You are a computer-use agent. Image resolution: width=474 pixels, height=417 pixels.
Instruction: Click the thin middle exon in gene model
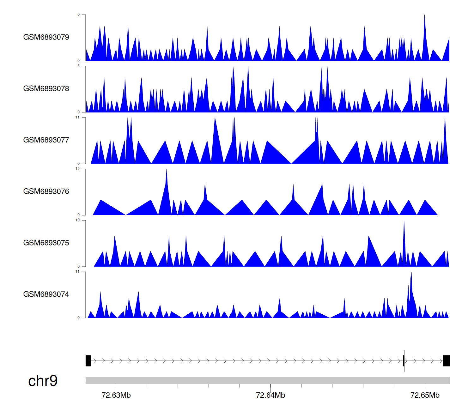[x=404, y=361]
